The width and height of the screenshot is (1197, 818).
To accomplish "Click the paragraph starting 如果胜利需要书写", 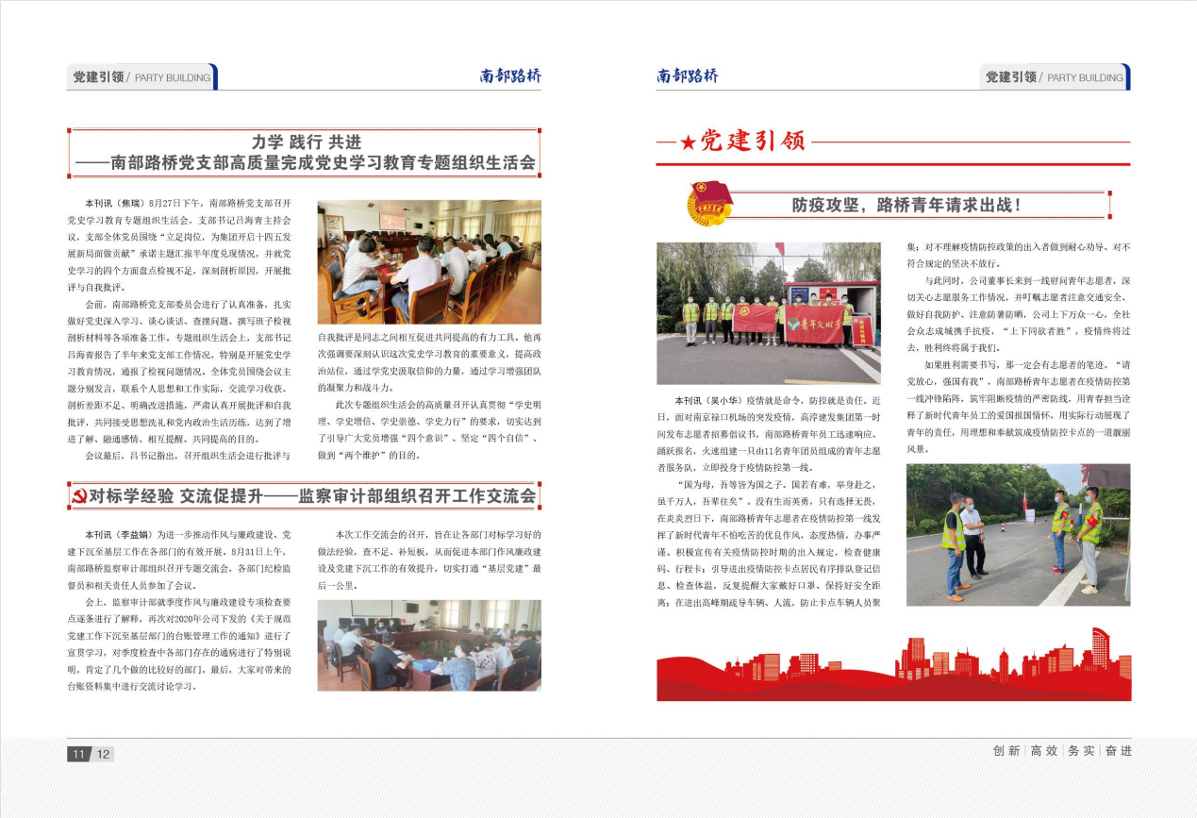I will tap(1018, 406).
